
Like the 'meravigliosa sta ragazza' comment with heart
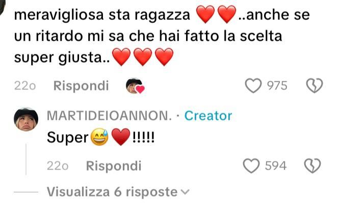click(253, 86)
